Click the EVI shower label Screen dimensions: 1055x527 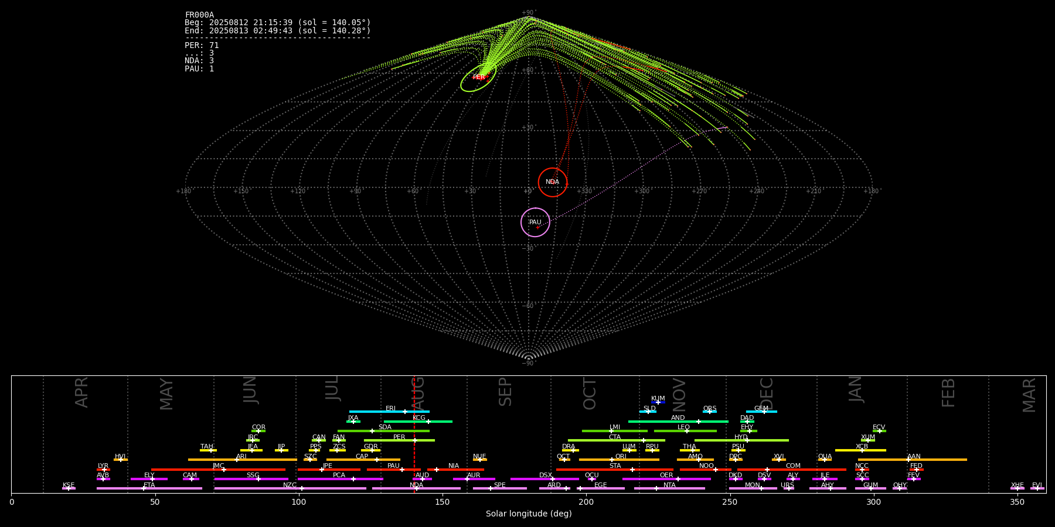[x=1037, y=485]
